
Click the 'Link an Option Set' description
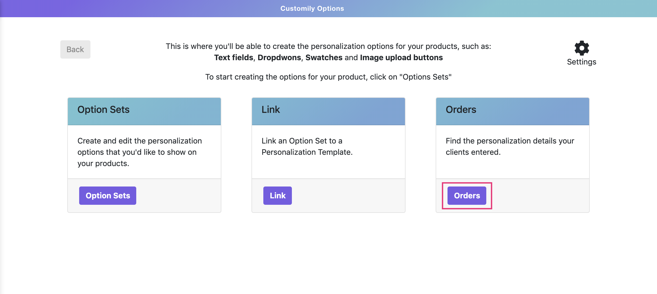point(307,146)
